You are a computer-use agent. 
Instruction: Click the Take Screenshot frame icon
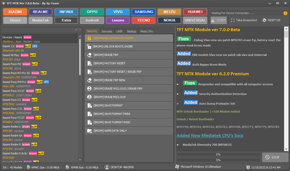[233, 20]
